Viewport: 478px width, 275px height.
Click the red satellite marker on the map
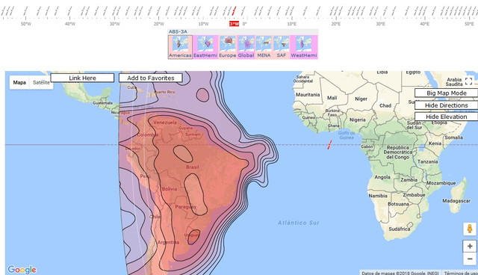(x=329, y=145)
